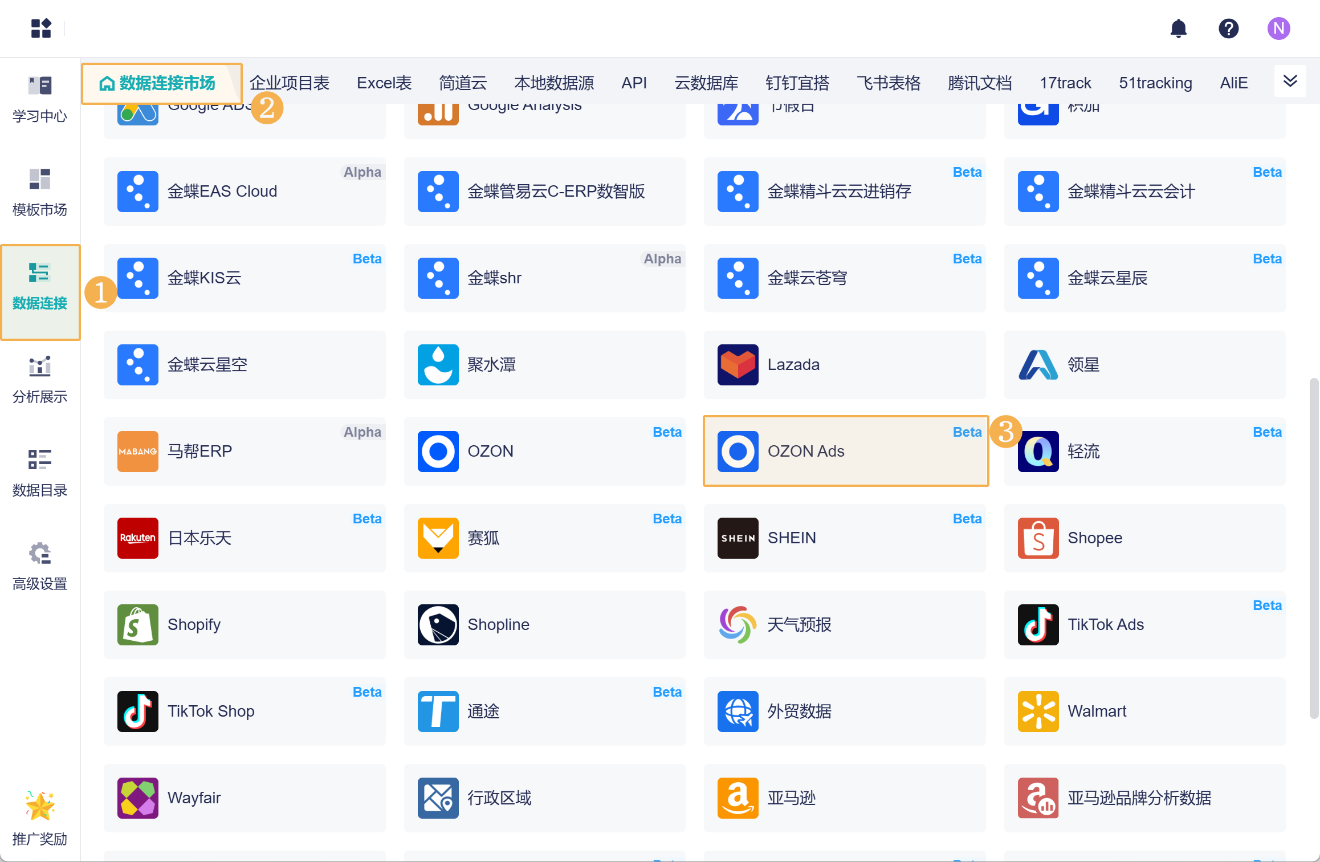Open 模板市场 in the sidebar
This screenshot has height=862, width=1320.
coord(40,194)
